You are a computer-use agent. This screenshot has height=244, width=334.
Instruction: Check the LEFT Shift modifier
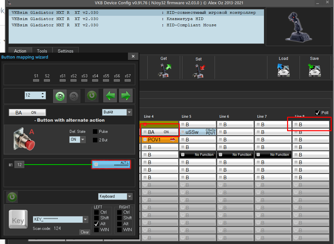point(96,218)
